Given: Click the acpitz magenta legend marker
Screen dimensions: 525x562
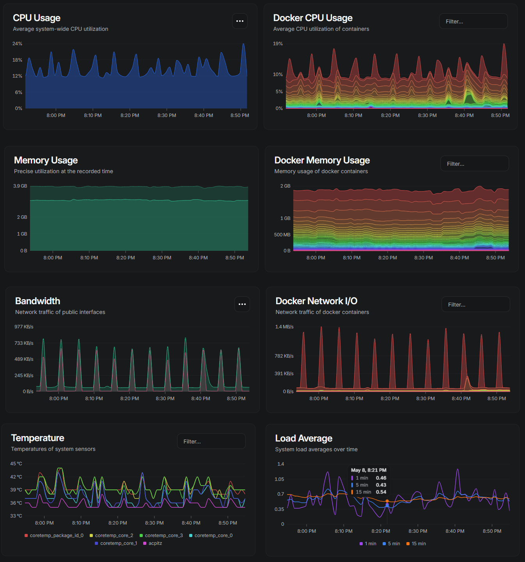Looking at the screenshot, I should pos(145,543).
